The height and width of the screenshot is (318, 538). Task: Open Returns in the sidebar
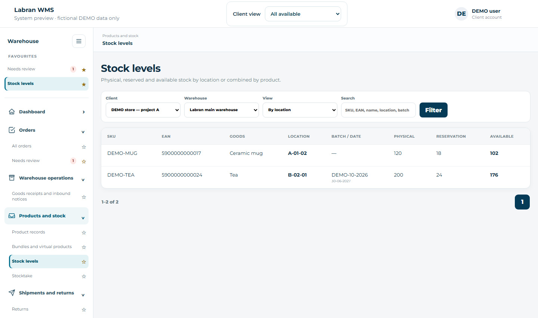click(20, 309)
